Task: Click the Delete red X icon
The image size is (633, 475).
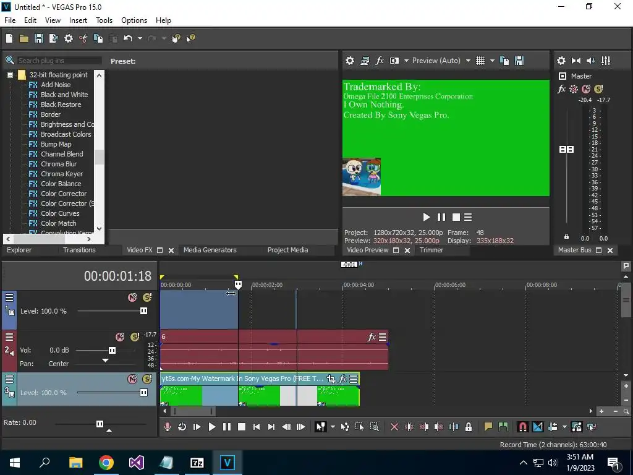Action: pos(394,427)
